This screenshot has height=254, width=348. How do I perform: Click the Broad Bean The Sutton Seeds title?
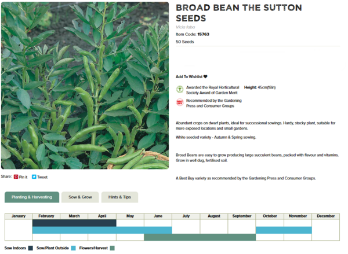(x=238, y=13)
